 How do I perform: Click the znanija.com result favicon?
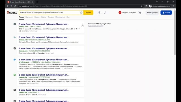pos(14,24)
